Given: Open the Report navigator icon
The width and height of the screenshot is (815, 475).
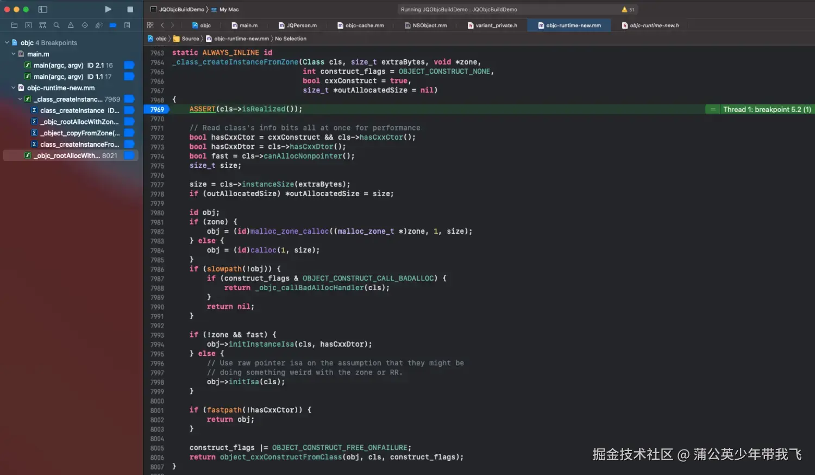Looking at the screenshot, I should coord(127,25).
